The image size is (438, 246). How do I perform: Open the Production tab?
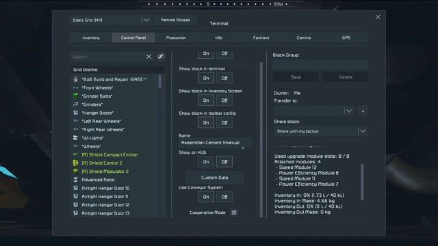pos(176,38)
